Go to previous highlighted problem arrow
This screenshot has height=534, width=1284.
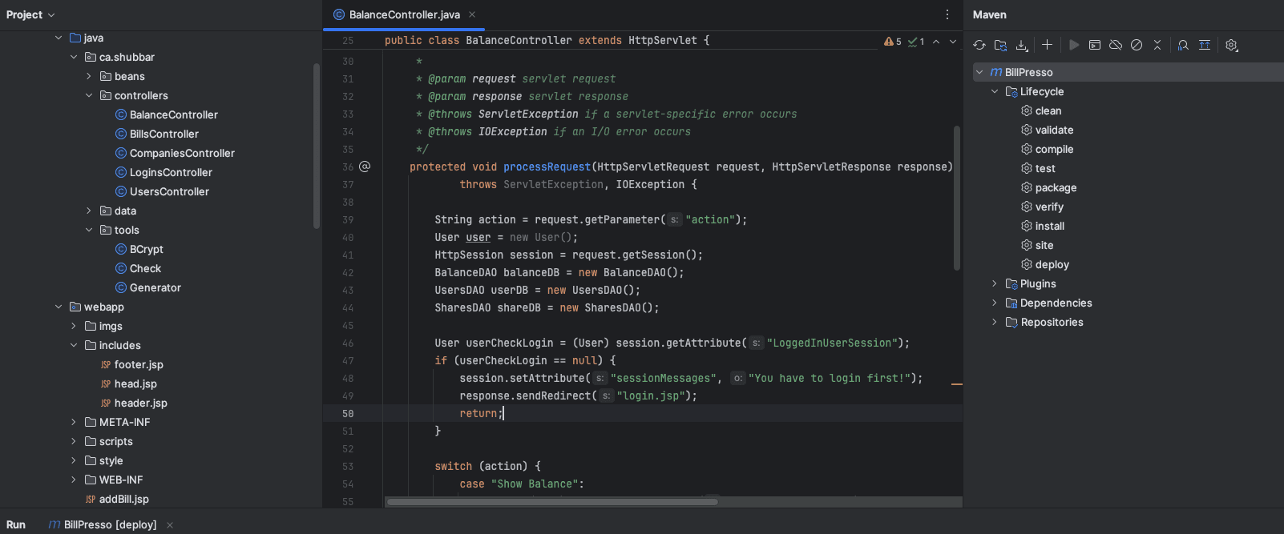936,42
